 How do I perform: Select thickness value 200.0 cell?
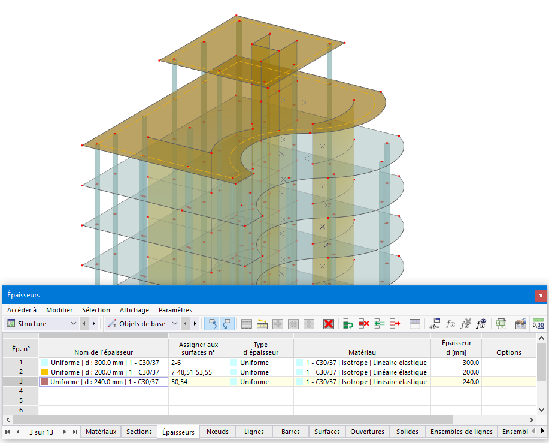[456, 372]
